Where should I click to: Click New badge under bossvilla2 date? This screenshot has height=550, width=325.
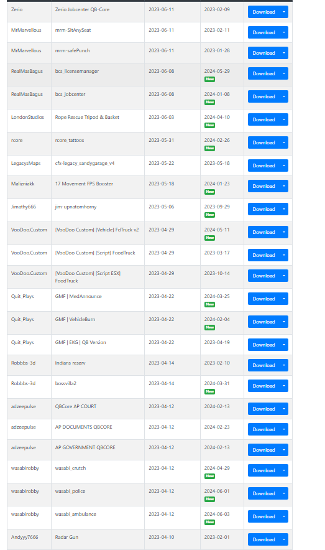[210, 391]
